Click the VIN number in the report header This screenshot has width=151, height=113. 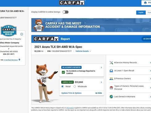click(x=62, y=51)
